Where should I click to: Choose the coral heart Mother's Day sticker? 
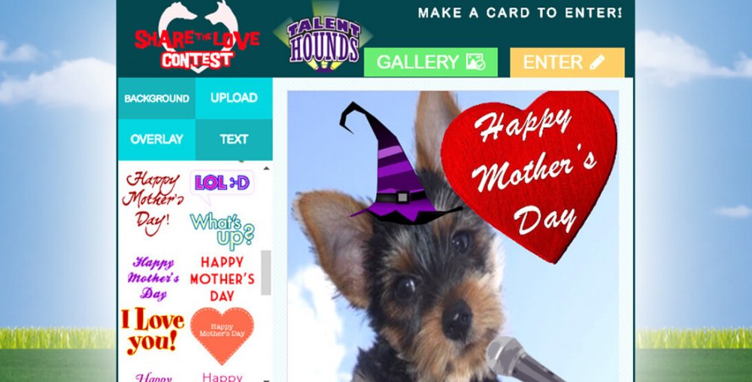[x=222, y=335]
